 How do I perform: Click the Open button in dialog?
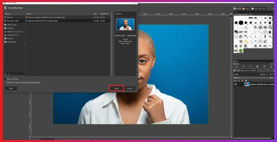[116, 88]
